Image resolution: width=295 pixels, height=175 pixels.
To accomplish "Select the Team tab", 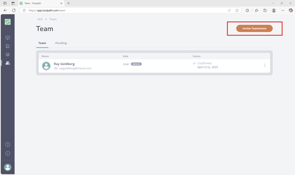I will tap(42, 43).
